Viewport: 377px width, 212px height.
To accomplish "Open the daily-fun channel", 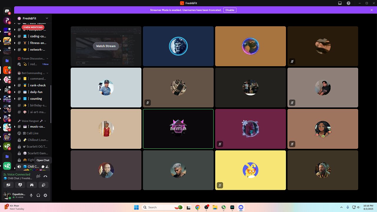I will [x=33, y=92].
